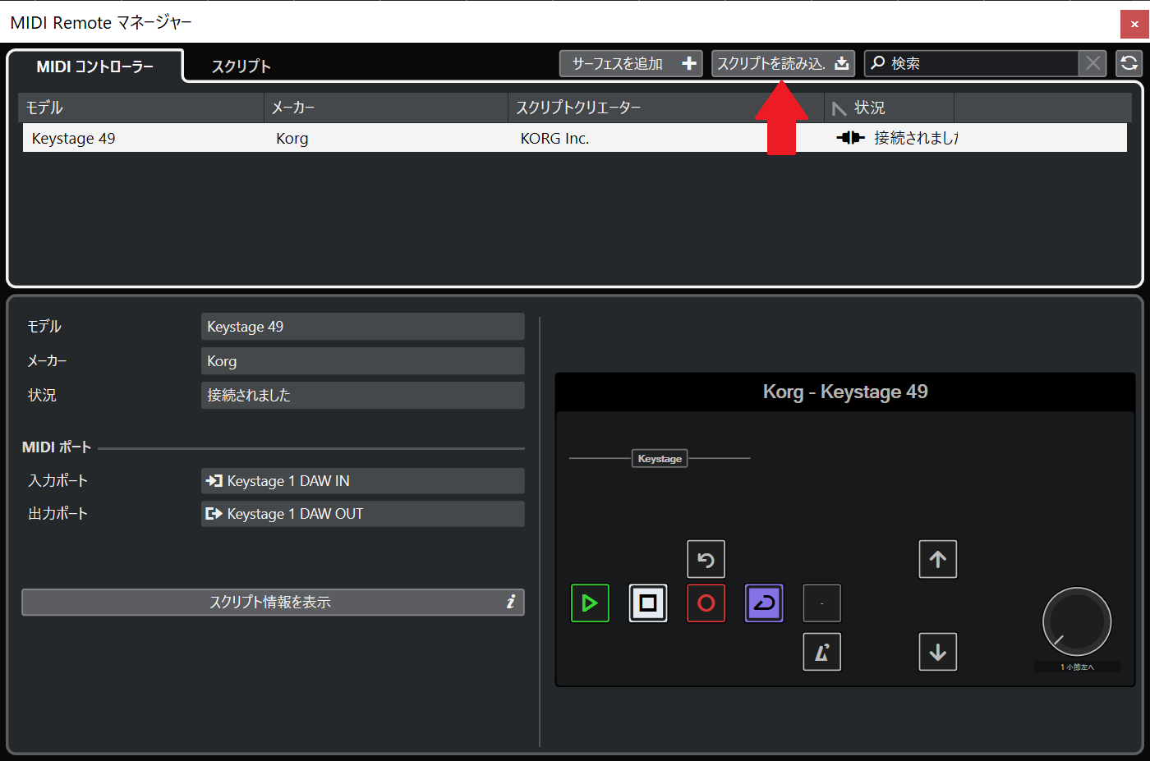Click the magnifier icon in search field

click(x=878, y=63)
